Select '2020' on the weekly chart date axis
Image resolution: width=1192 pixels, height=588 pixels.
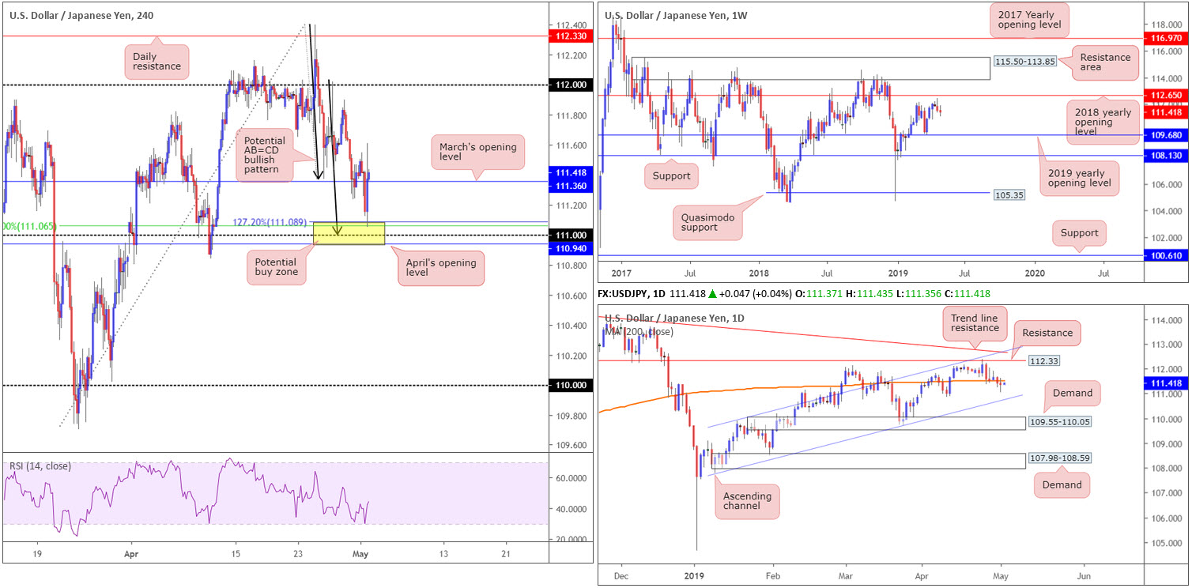tap(1035, 273)
